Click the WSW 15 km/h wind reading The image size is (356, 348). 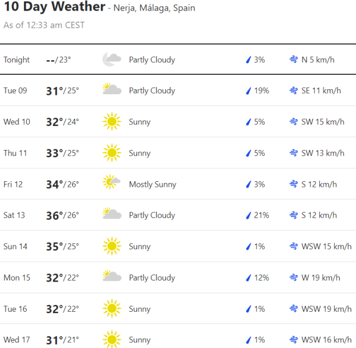pos(326,246)
